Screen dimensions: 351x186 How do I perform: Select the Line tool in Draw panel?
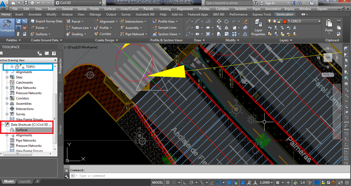(188, 21)
